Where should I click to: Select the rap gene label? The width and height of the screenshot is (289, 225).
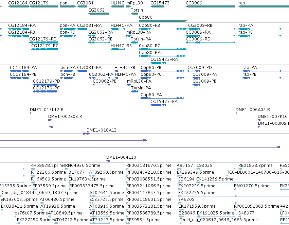click(242, 3)
